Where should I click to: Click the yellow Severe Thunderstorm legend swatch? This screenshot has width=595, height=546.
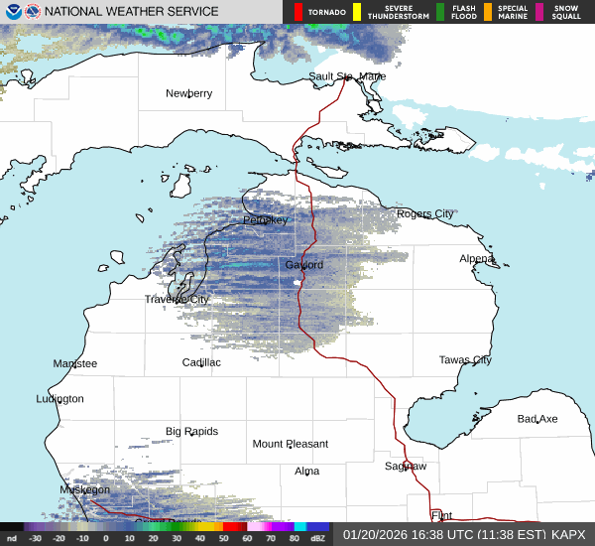pyautogui.click(x=356, y=12)
